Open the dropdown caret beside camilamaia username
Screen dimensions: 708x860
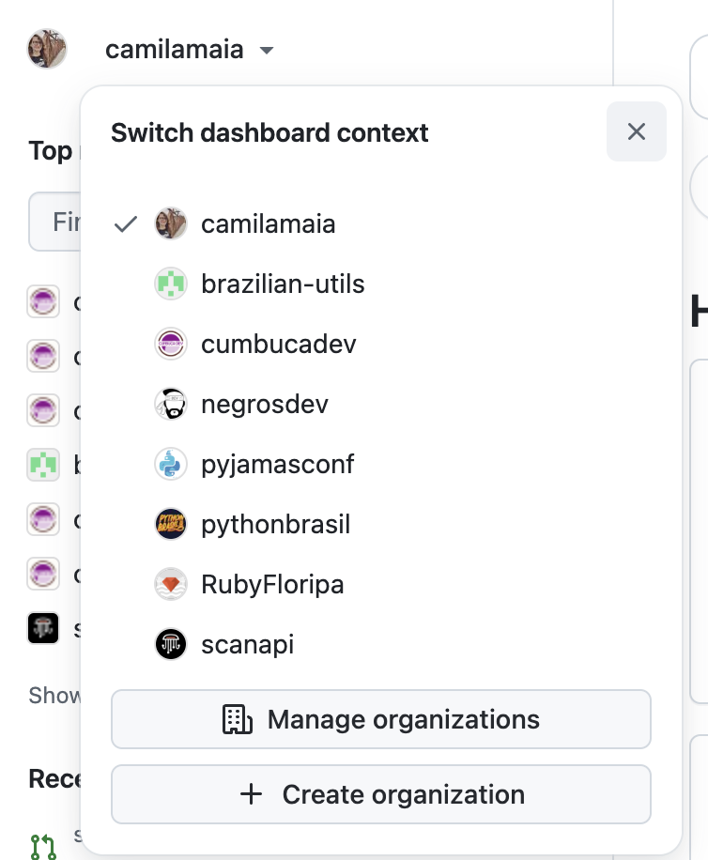coord(267,51)
